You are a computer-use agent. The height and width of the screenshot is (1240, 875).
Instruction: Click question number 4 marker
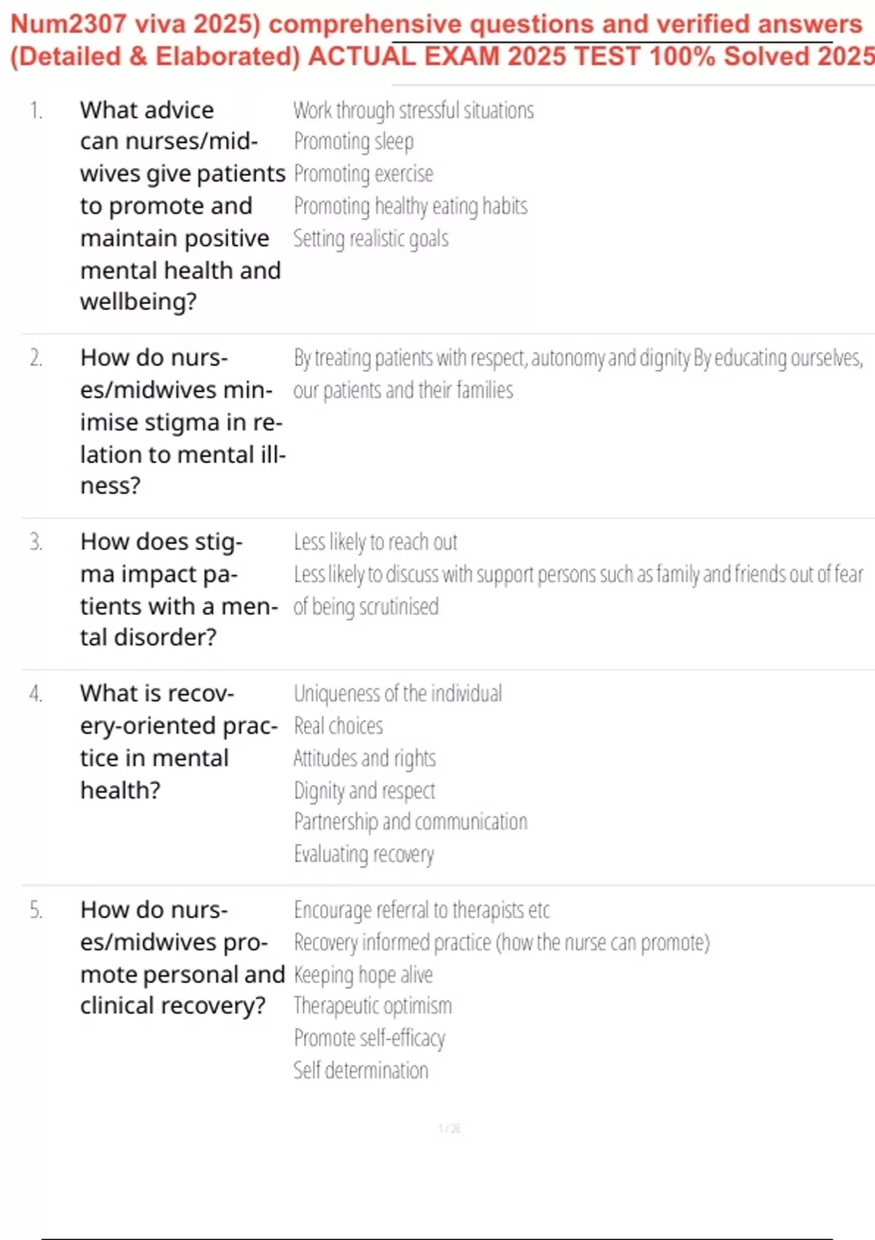point(36,694)
